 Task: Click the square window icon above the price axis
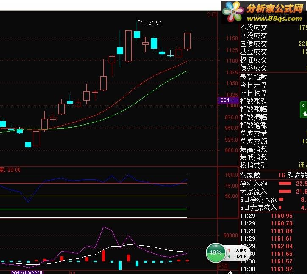pos(214,14)
